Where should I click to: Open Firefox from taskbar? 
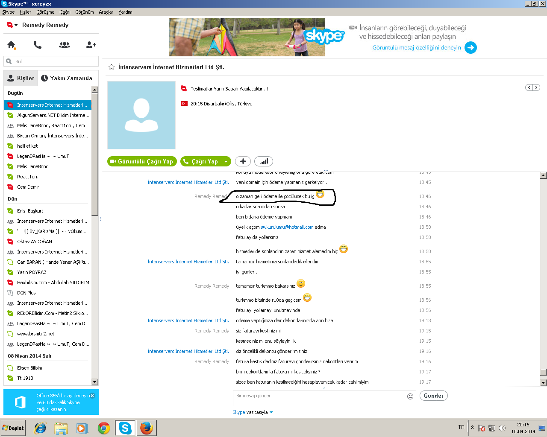click(x=147, y=428)
